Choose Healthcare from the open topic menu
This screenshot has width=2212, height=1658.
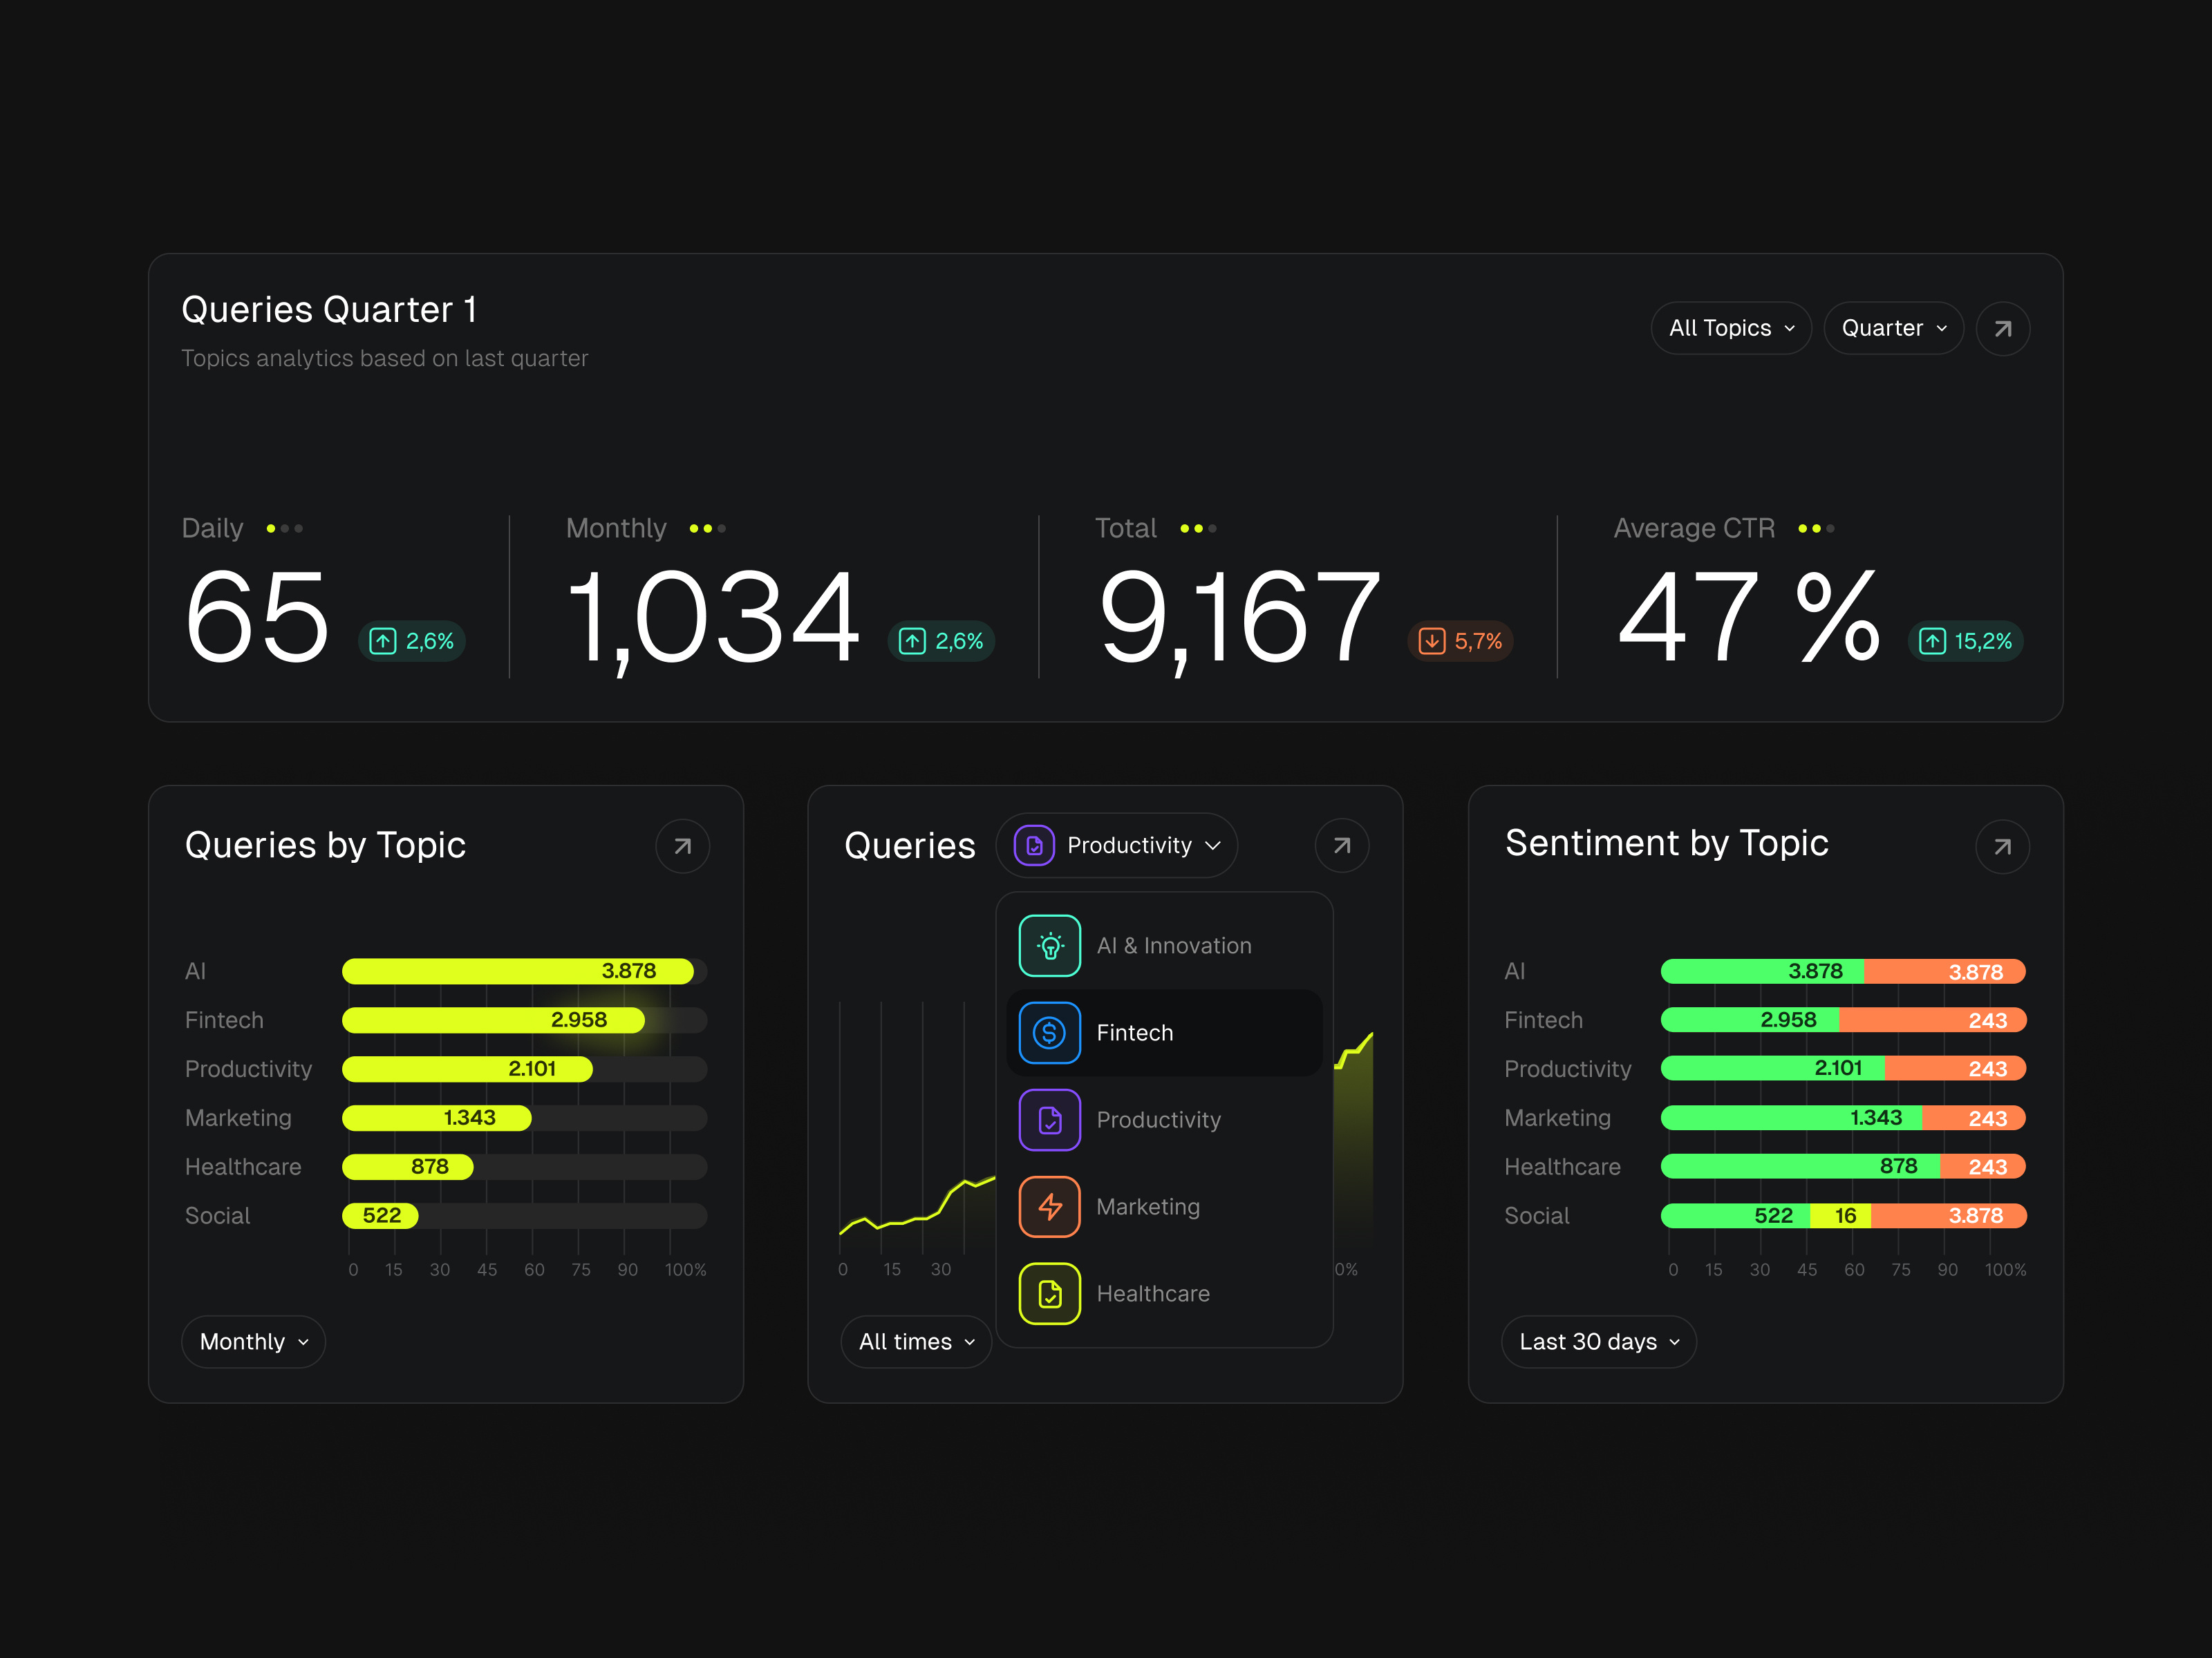[x=1152, y=1293]
